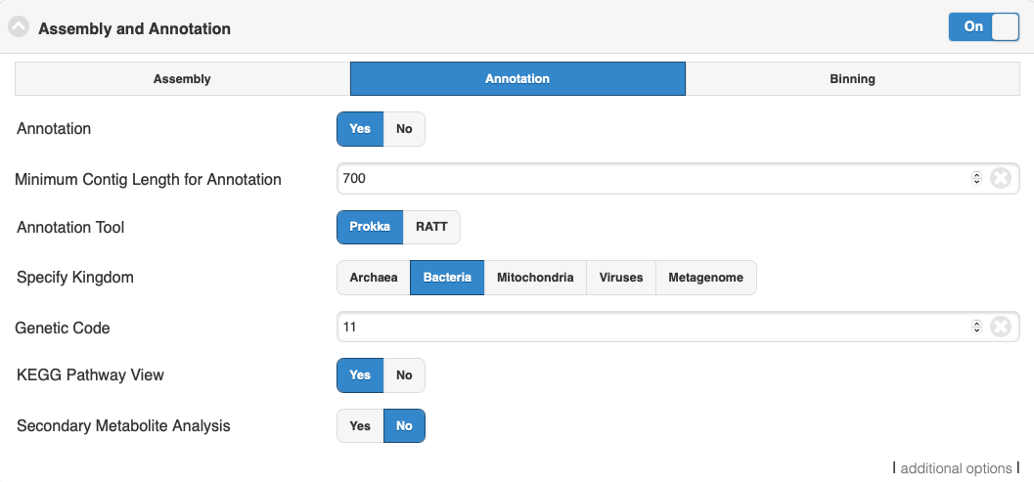This screenshot has height=482, width=1034.
Task: Choose Mitochondria kingdom option
Action: pyautogui.click(x=535, y=278)
